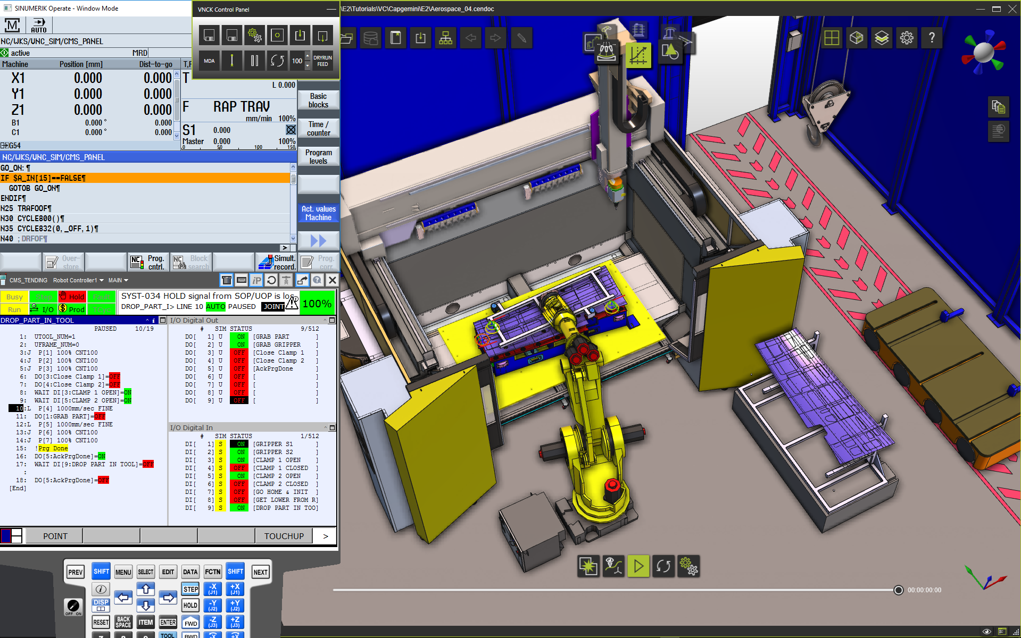Open the MAIN task dropdown
The image size is (1021, 638).
pyautogui.click(x=118, y=280)
